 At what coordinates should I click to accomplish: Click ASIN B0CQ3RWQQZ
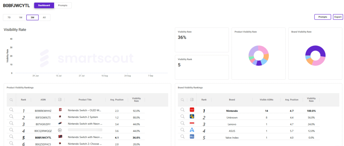(43, 131)
